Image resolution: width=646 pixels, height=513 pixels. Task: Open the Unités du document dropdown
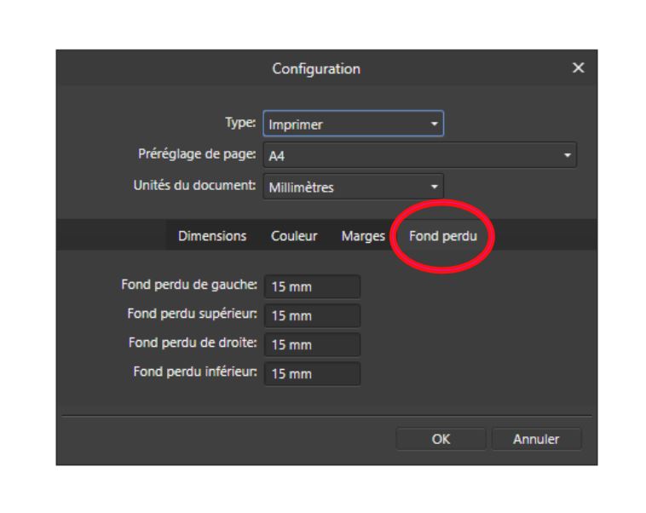(x=353, y=187)
